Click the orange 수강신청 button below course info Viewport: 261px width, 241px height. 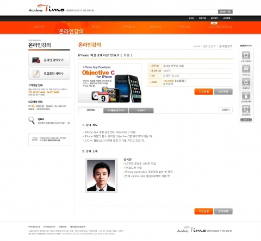tap(204, 92)
